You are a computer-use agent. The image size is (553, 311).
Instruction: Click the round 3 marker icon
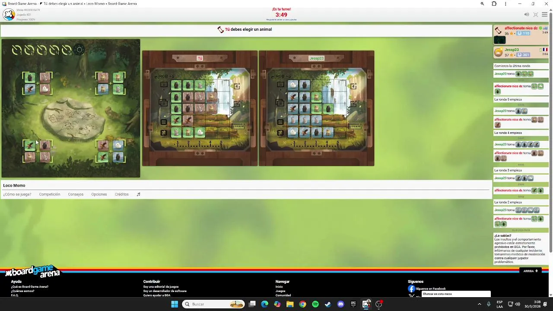click(x=41, y=51)
